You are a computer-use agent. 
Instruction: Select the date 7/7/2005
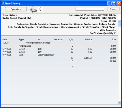pyautogui.click(x=7, y=52)
